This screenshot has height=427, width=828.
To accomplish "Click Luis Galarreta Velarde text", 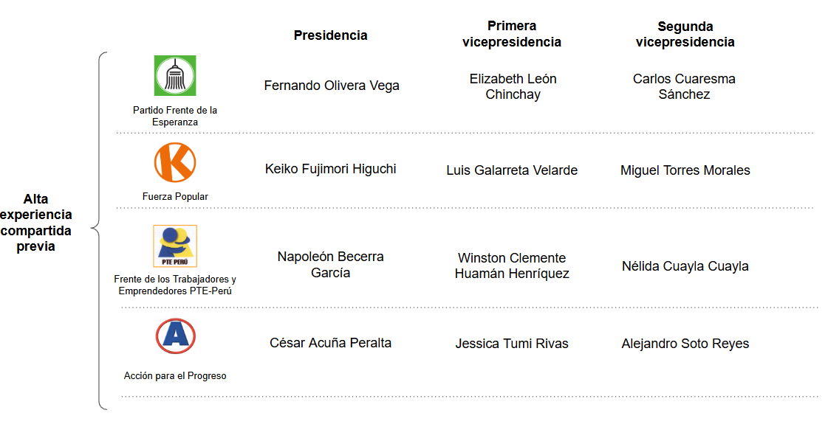I will pos(512,170).
